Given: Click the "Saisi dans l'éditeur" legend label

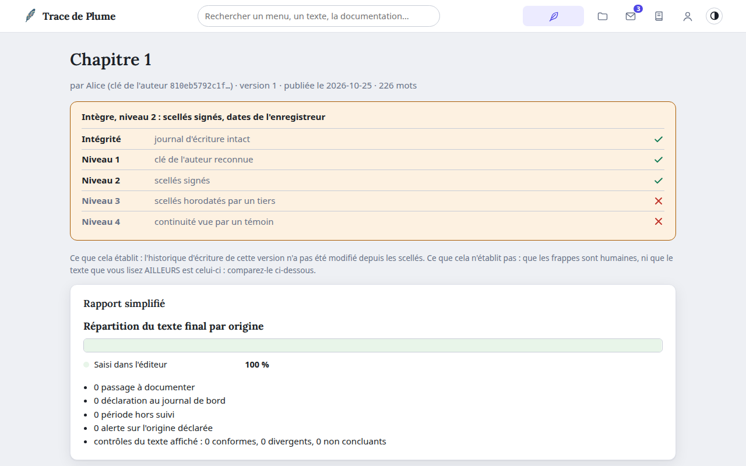Looking at the screenshot, I should [131, 365].
